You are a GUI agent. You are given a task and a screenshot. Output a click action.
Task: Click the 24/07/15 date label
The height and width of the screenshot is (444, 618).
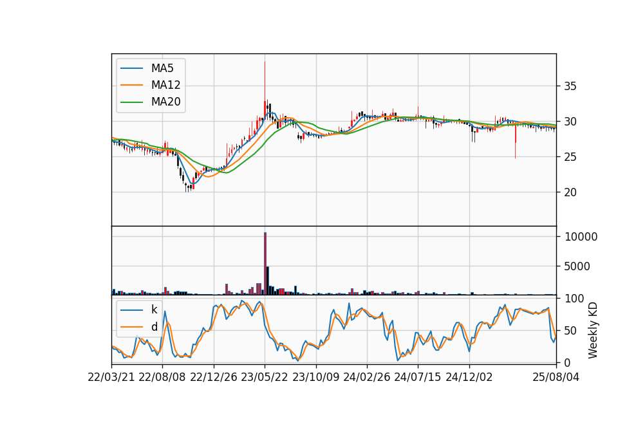(418, 377)
